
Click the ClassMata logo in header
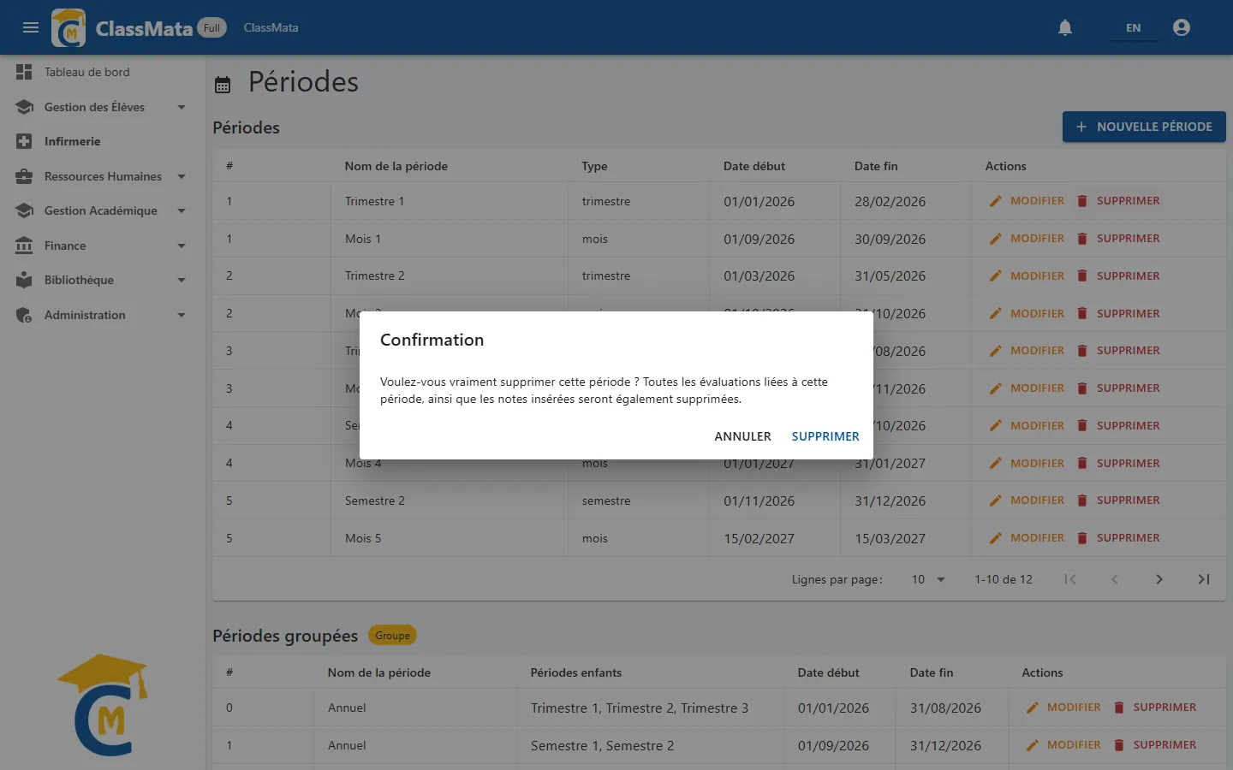pos(68,27)
